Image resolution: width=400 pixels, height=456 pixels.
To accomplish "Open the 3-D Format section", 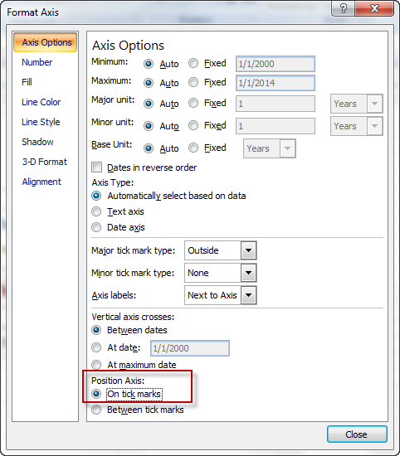I will 45,162.
